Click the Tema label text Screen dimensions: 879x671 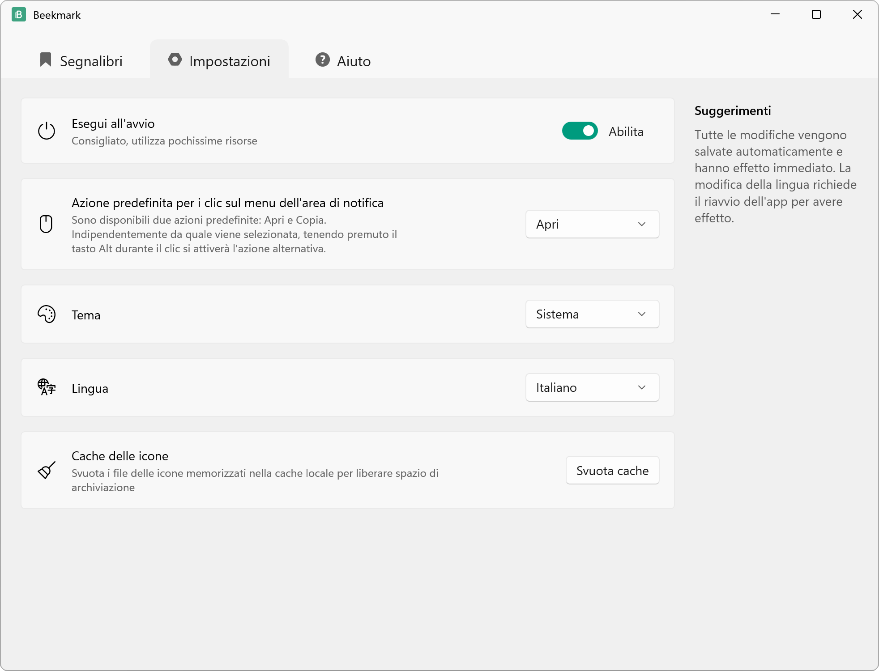coord(86,315)
